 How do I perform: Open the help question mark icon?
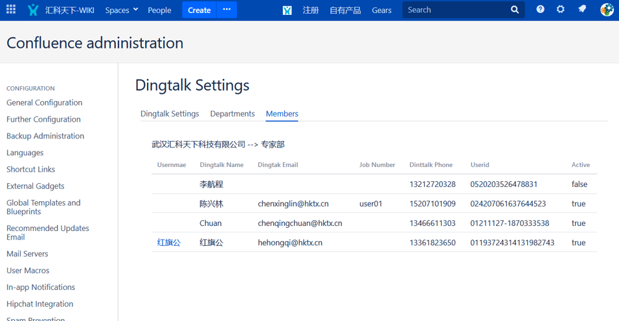pyautogui.click(x=540, y=10)
